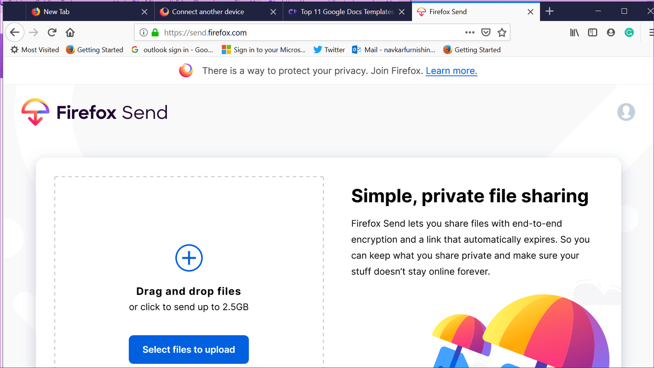The width and height of the screenshot is (654, 368).
Task: Minimize the Firefox window
Action: [x=598, y=11]
